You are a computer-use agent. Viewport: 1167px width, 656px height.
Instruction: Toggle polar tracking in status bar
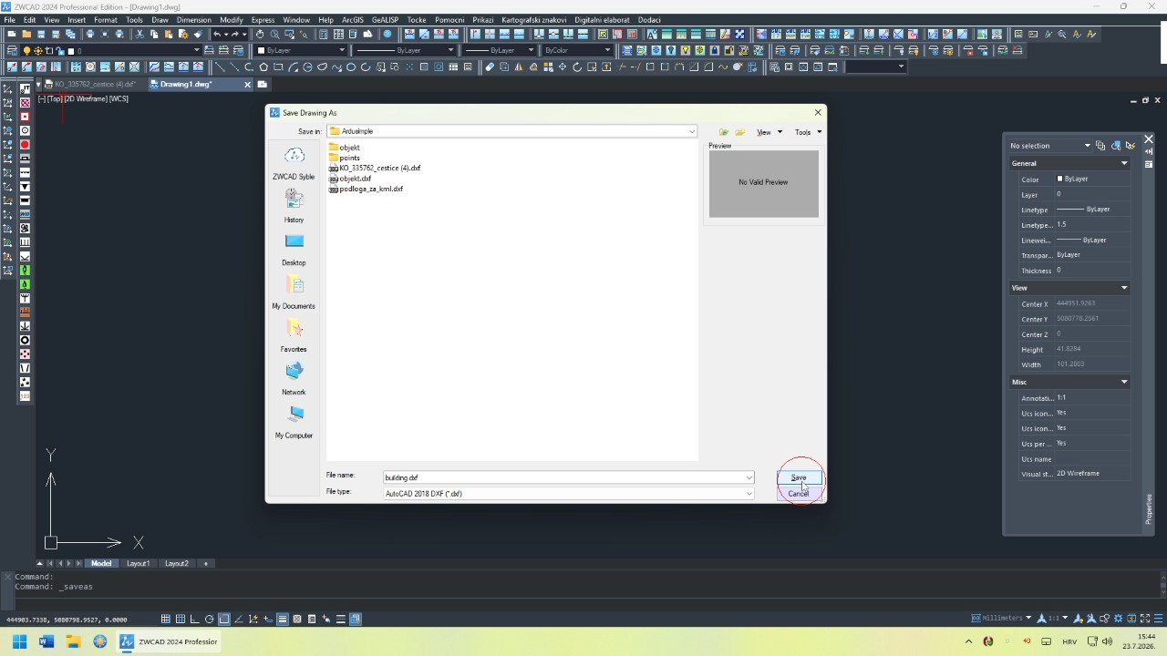tap(210, 620)
